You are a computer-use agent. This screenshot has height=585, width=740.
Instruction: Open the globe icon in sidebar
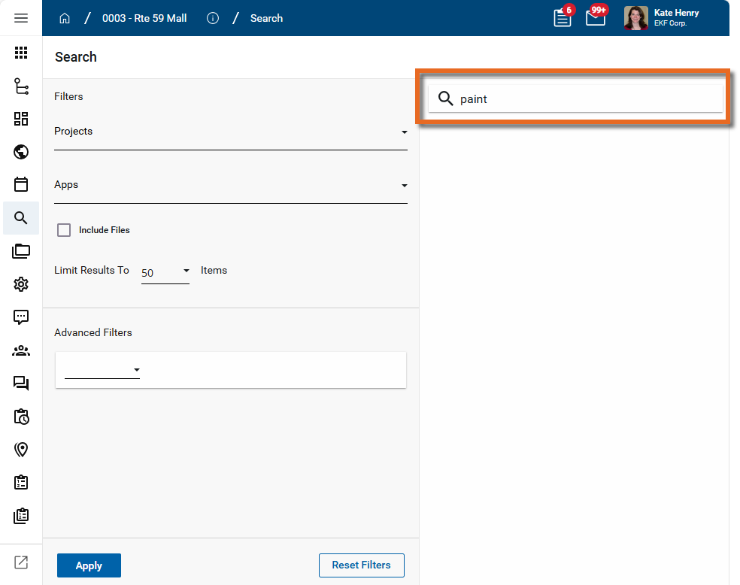click(21, 152)
